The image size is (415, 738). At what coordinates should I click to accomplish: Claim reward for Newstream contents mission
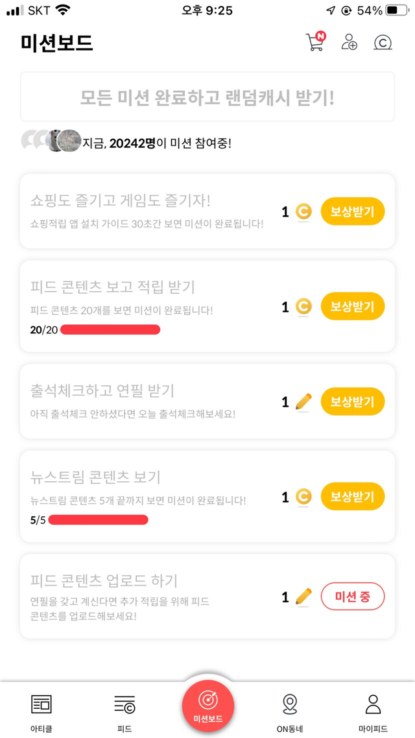coord(352,497)
